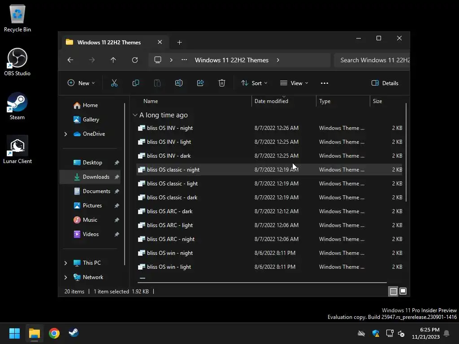Click the Copy icon in toolbar
459x344 pixels.
click(135, 83)
